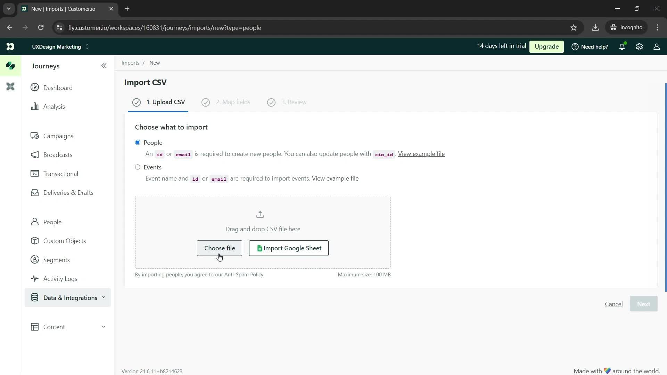Click the CSV drag-and-drop upload area
Screen dimensions: 667x375
(263, 228)
